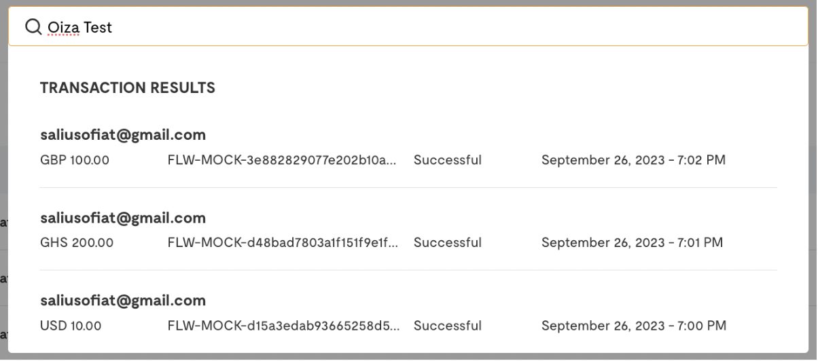
Task: Click the underlined word "Oiza" in search
Action: click(63, 27)
